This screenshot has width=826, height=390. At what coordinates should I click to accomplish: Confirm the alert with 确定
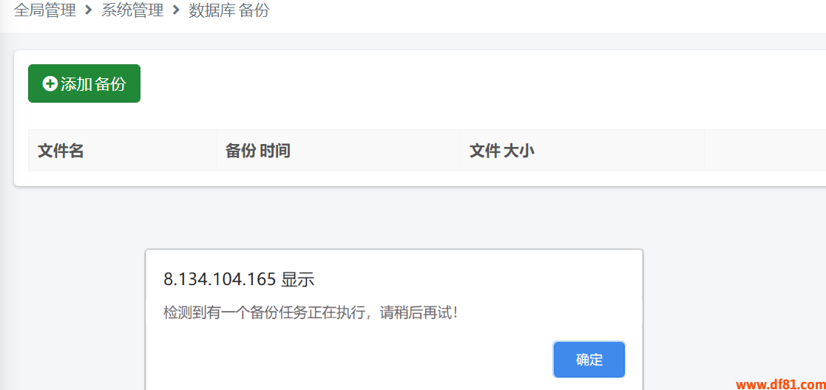589,360
